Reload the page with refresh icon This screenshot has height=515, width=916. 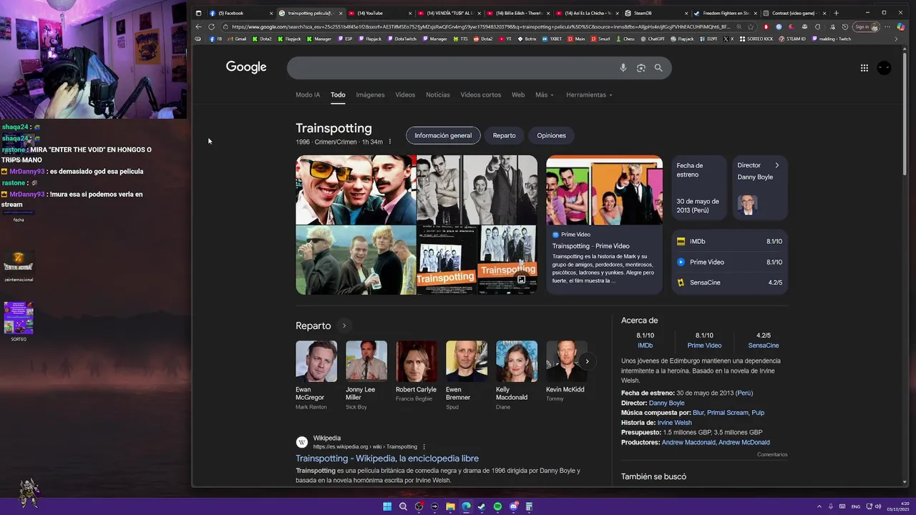click(212, 26)
